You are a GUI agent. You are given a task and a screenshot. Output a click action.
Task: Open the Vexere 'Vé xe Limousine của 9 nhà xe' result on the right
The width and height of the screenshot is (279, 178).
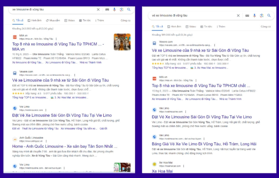200,50
